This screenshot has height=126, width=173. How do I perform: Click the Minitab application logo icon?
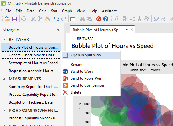[x=3, y=3]
